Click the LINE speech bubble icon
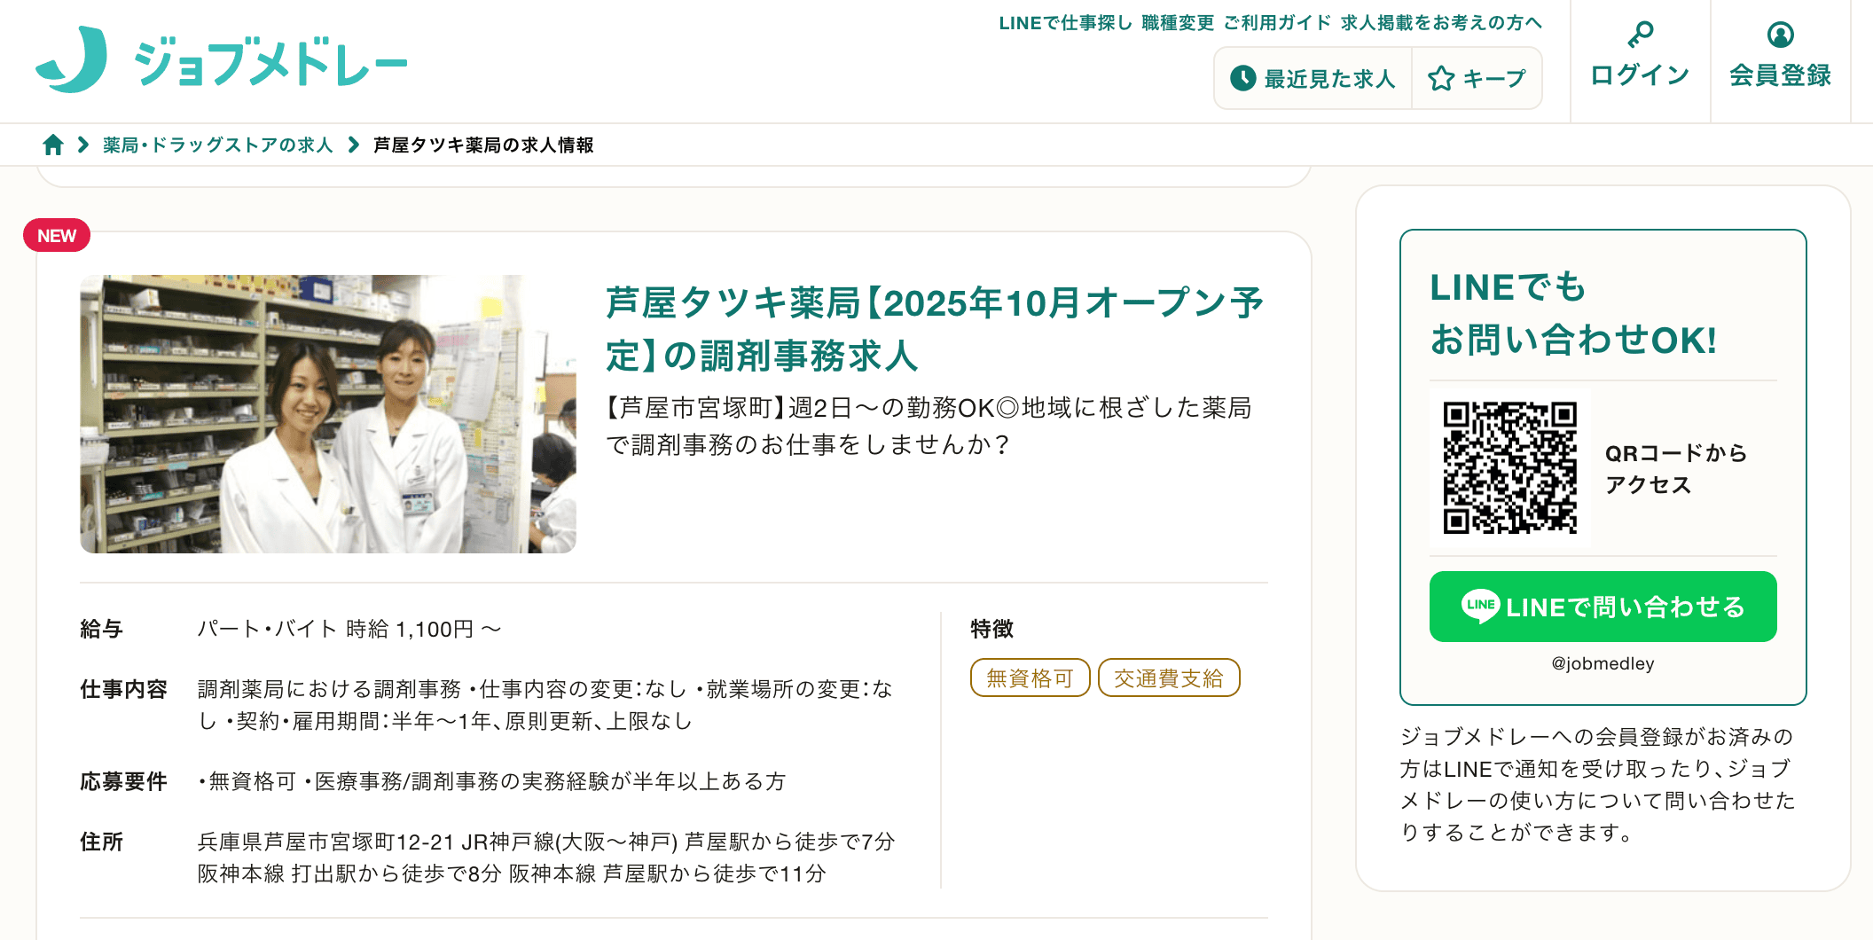 point(1480,607)
